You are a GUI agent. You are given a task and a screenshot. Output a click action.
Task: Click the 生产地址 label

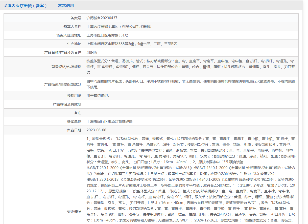coord(74,44)
